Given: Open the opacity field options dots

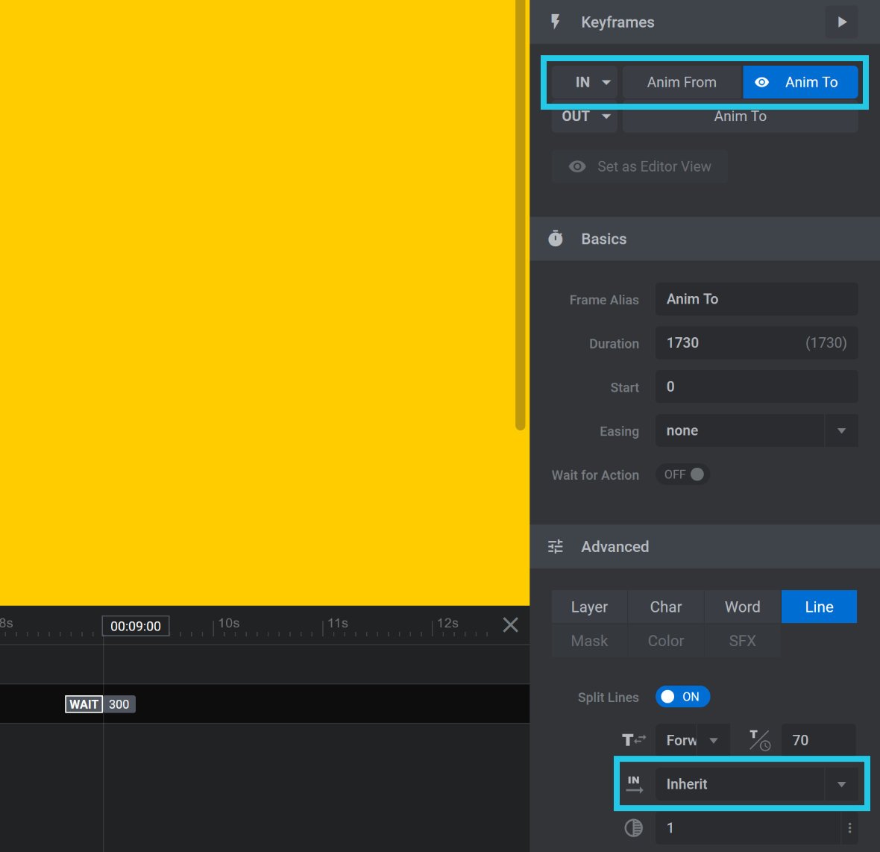Looking at the screenshot, I should click(849, 828).
